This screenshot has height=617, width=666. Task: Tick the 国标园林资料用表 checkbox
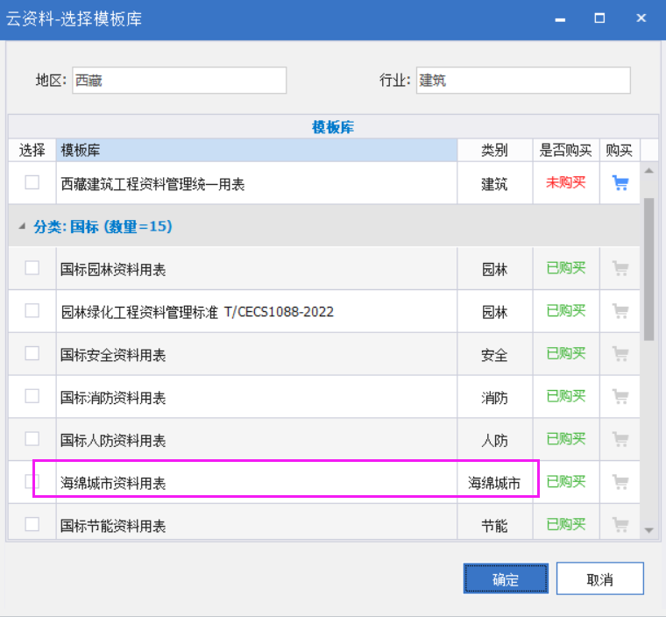point(32,267)
